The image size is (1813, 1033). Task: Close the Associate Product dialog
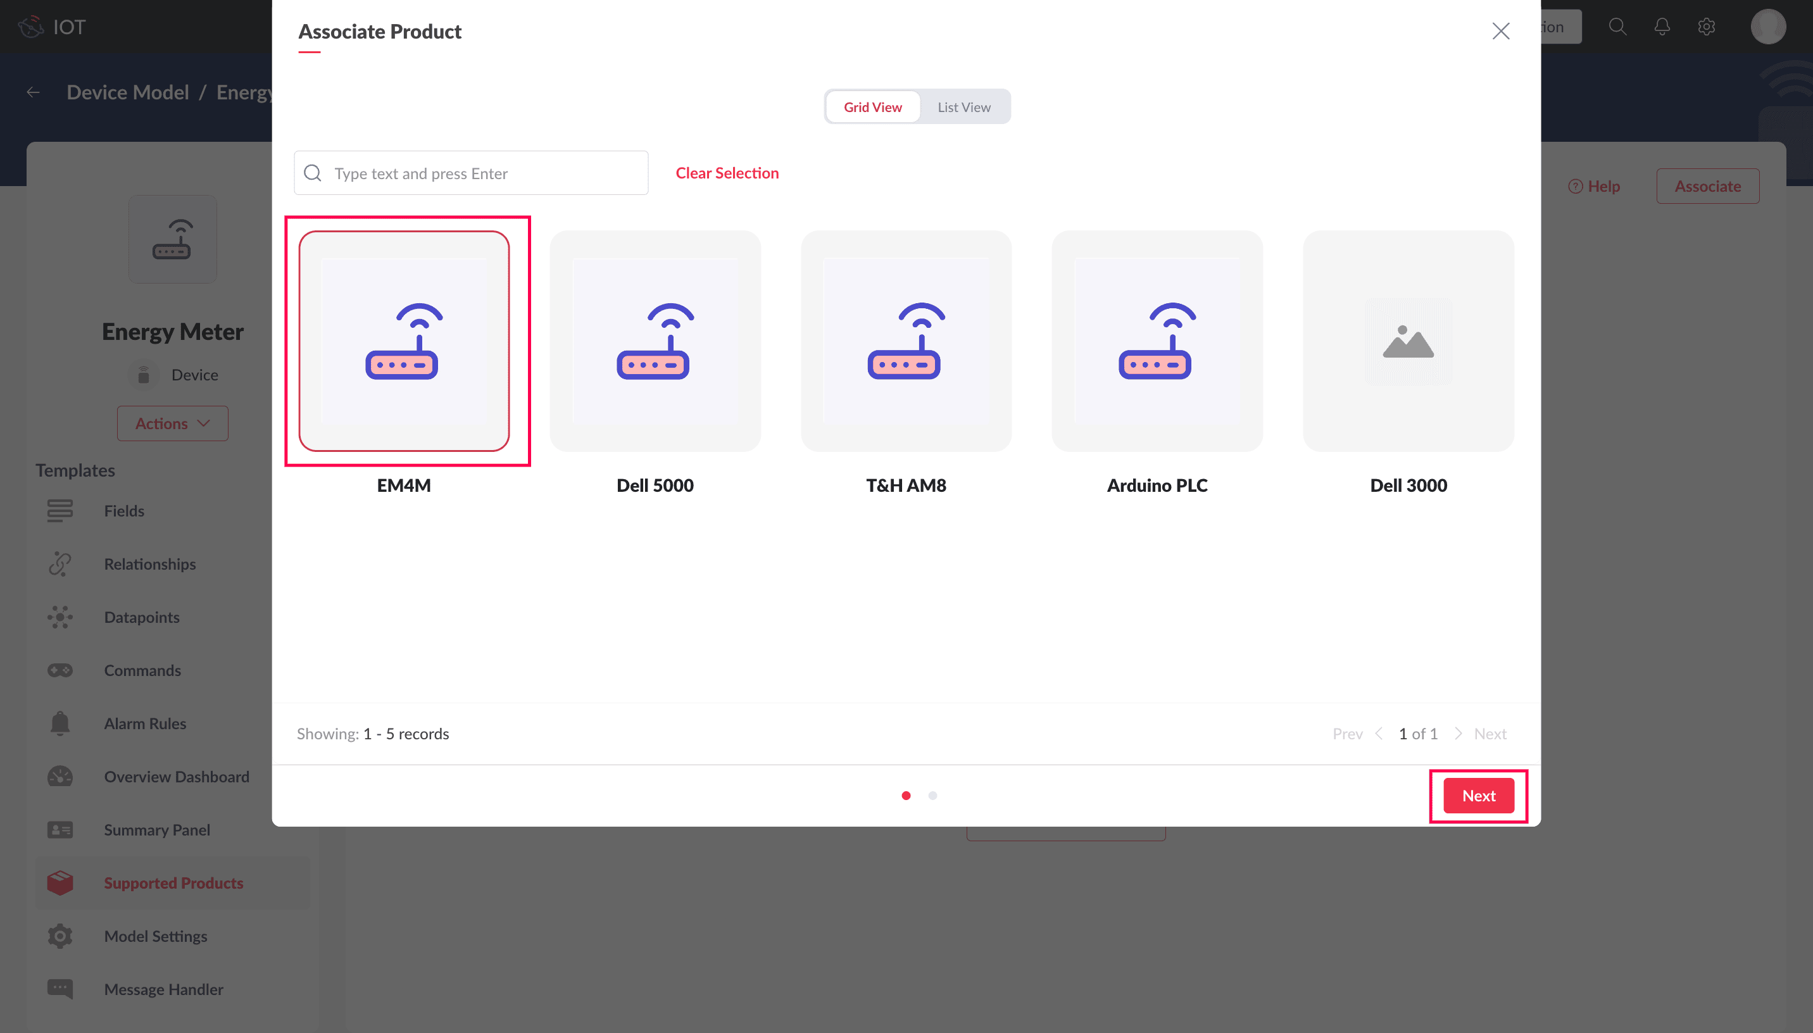[x=1500, y=31]
